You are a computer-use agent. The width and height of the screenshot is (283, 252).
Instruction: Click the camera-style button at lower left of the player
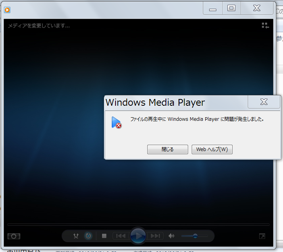click(14, 236)
